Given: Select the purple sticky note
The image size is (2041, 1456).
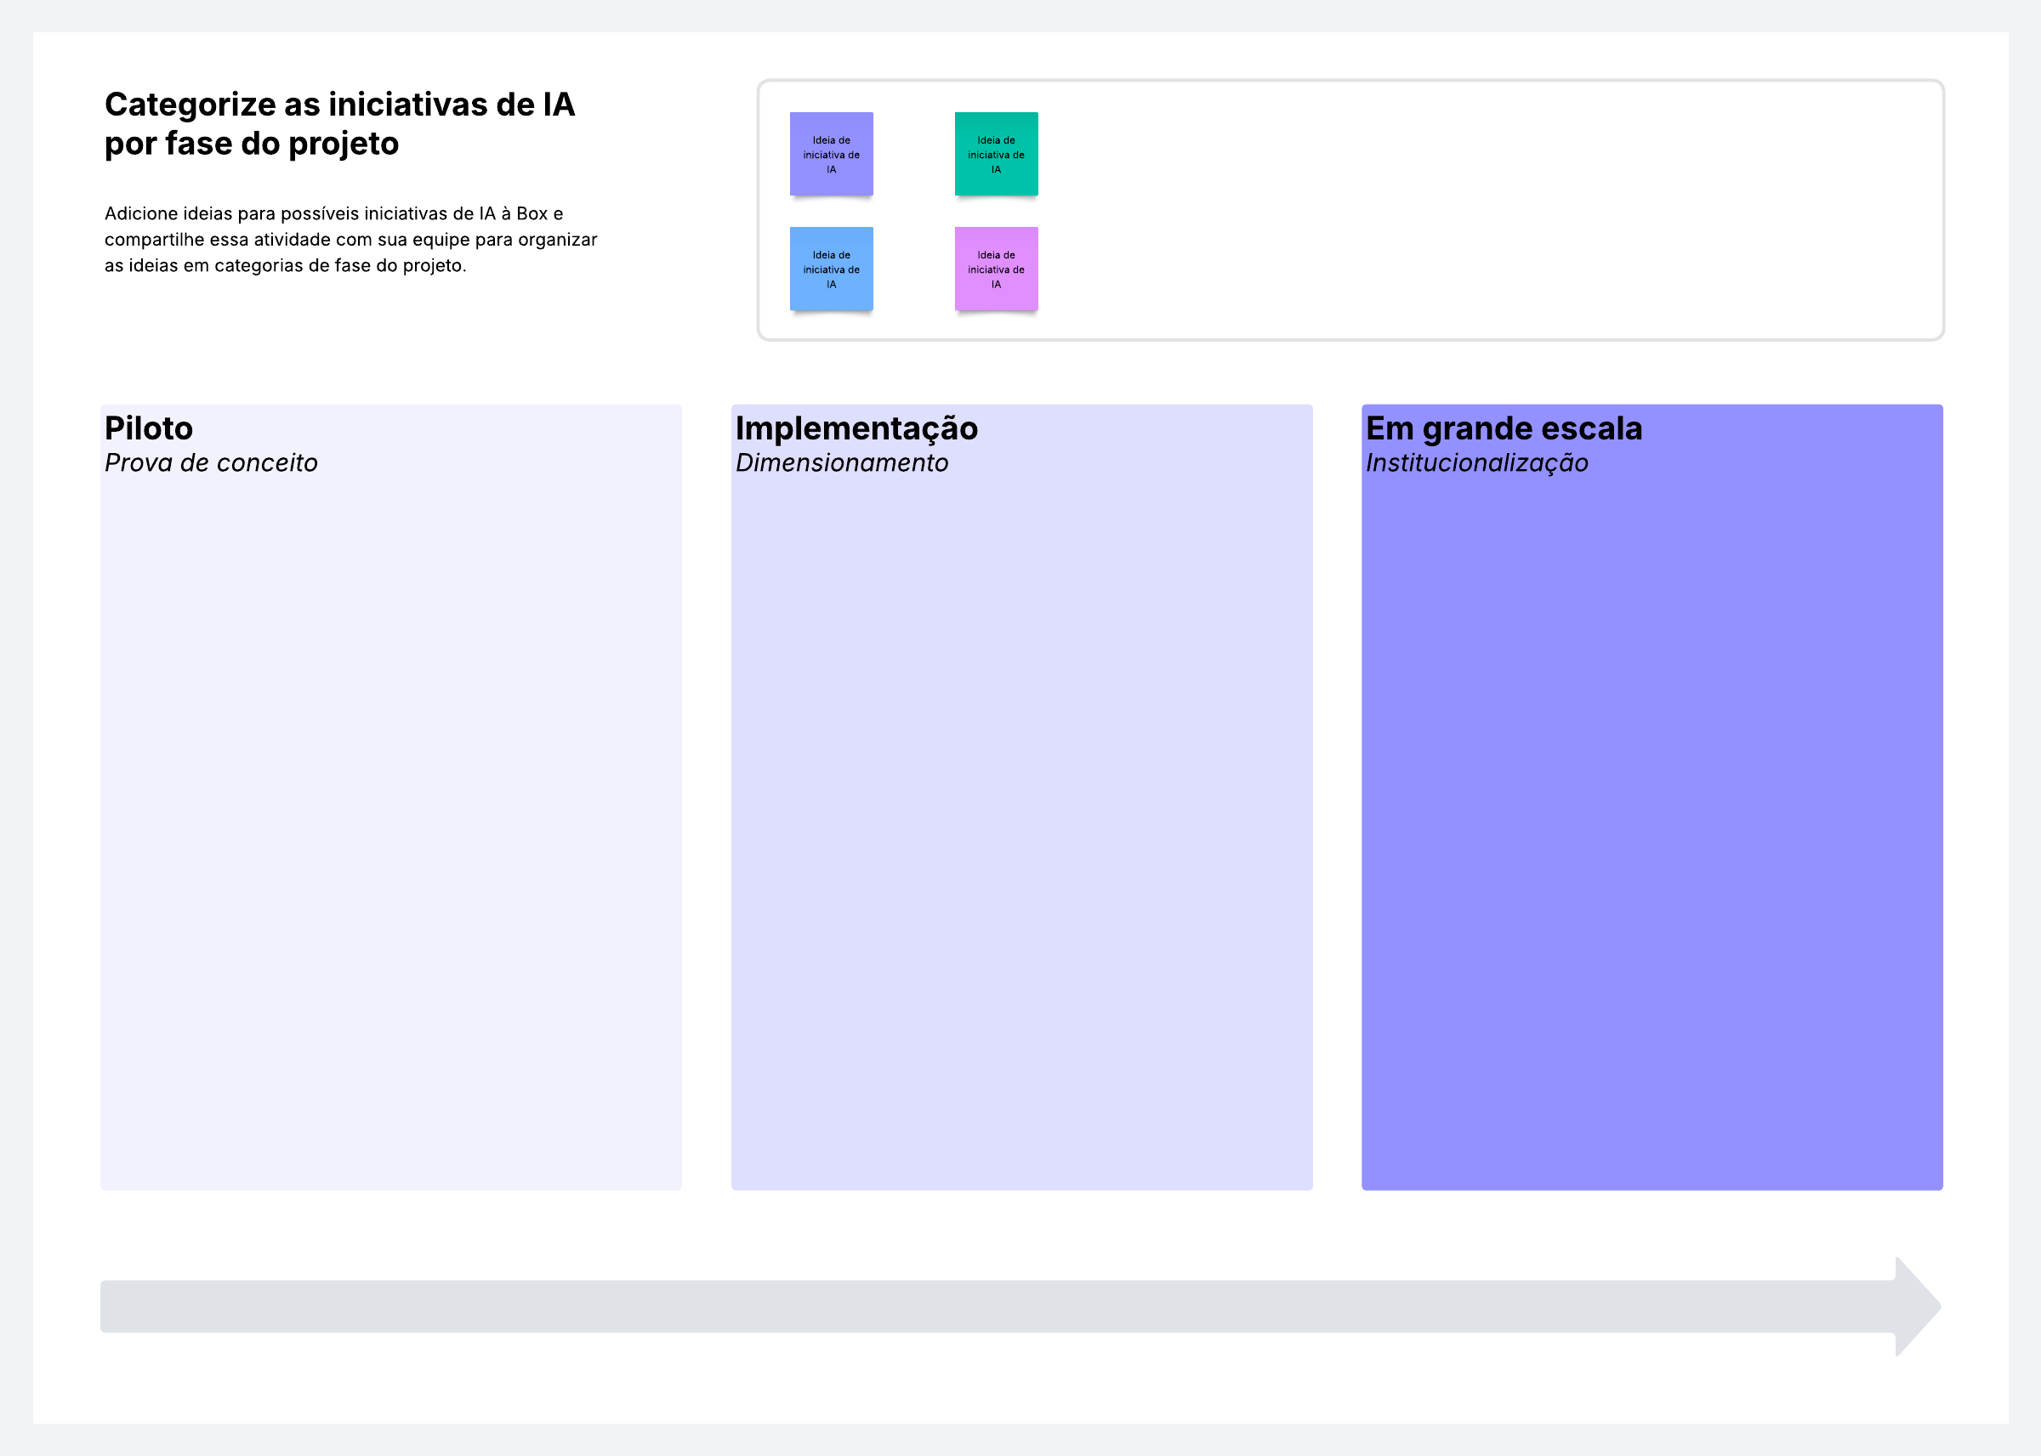Looking at the screenshot, I should (x=830, y=153).
